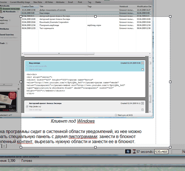Click the Tag toolbar button
185x171 pixels.
89,2
